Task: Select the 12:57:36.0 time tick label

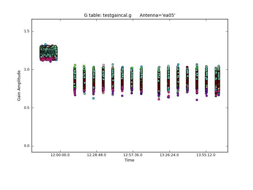Action: 133,155
